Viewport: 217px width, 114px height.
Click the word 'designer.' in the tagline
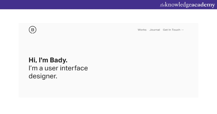click(x=43, y=76)
